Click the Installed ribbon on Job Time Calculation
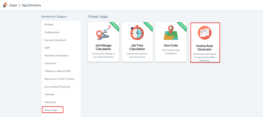 pos(149,26)
